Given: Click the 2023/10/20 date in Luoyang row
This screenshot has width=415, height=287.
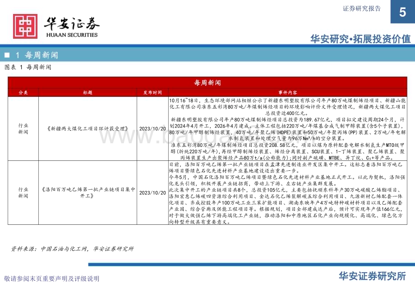Looking at the screenshot, I should click(152, 193).
